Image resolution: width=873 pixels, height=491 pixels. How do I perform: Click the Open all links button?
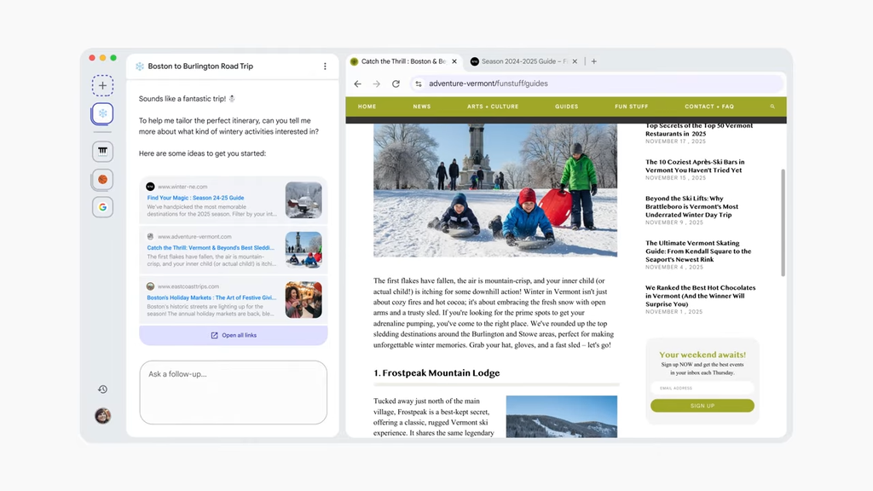(x=233, y=335)
